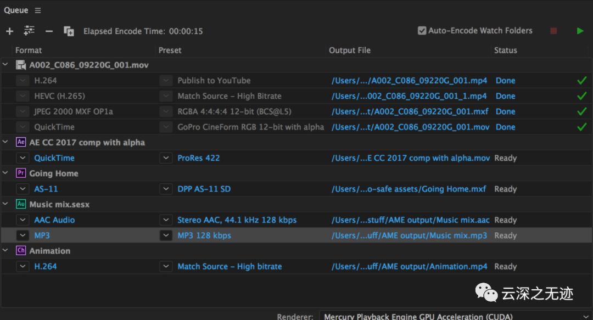Image resolution: width=593 pixels, height=320 pixels.
Task: Open output path A002_C086_09220G_001.mov
Action: (x=410, y=127)
